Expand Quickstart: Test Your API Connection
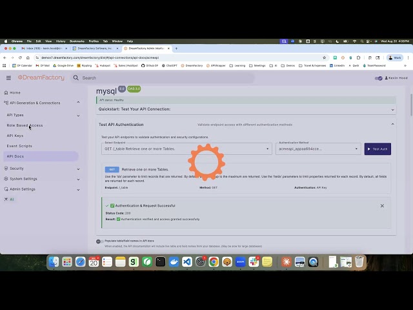The image size is (413, 310). point(246,109)
